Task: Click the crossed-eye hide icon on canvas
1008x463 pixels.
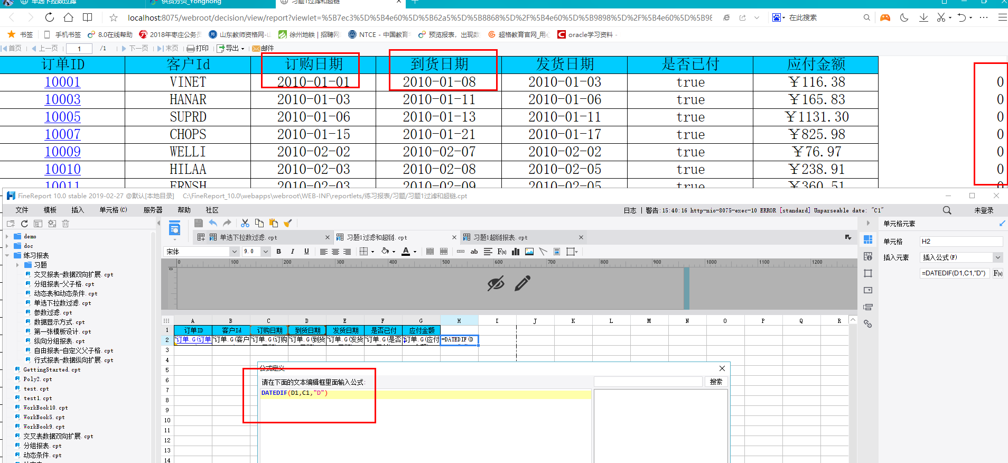Action: (x=496, y=284)
